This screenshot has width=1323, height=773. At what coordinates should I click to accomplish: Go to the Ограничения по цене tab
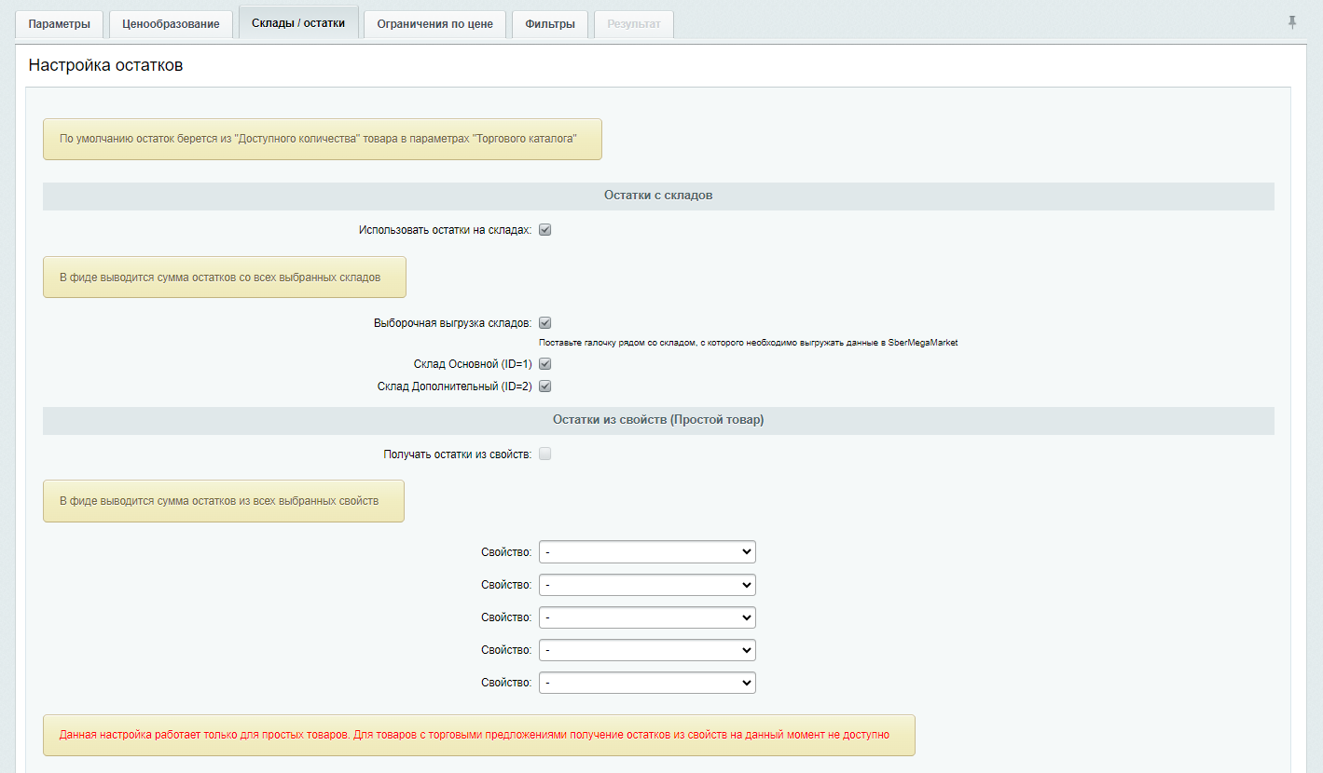click(x=434, y=24)
